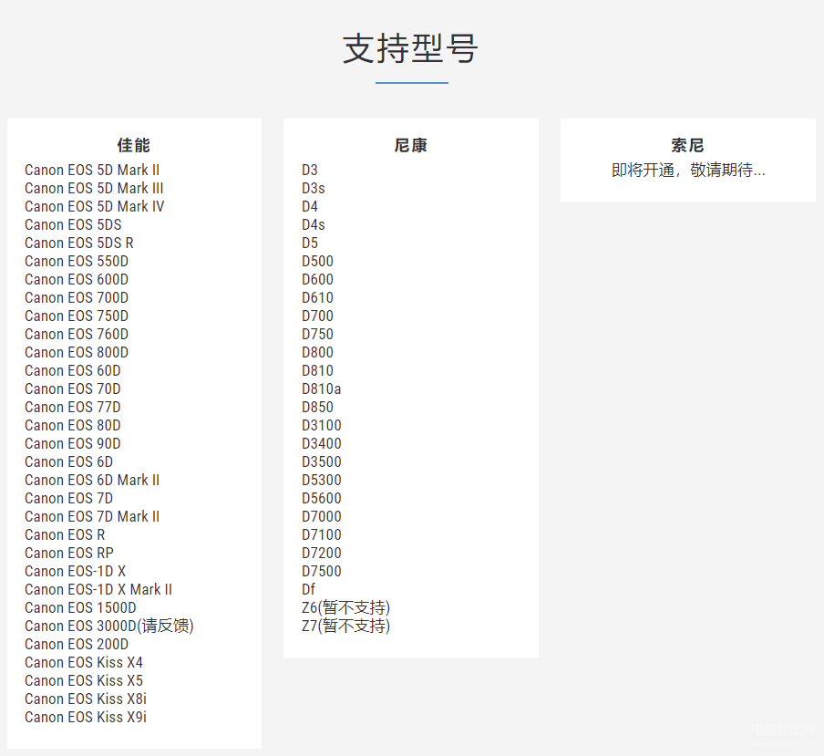Click the Canon EOS 1500D row

click(80, 607)
